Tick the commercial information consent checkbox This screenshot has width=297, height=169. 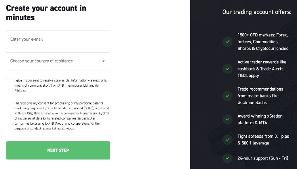pos(9,80)
